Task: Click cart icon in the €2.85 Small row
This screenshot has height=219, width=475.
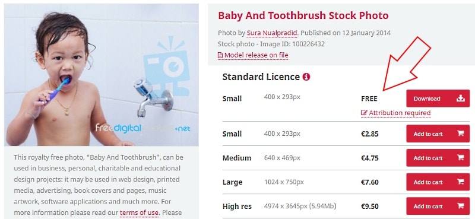Action: click(461, 134)
